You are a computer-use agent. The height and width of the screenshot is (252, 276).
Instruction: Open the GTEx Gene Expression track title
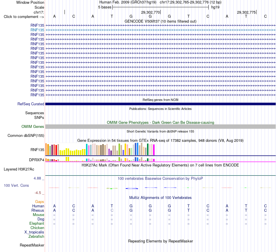tap(160, 141)
